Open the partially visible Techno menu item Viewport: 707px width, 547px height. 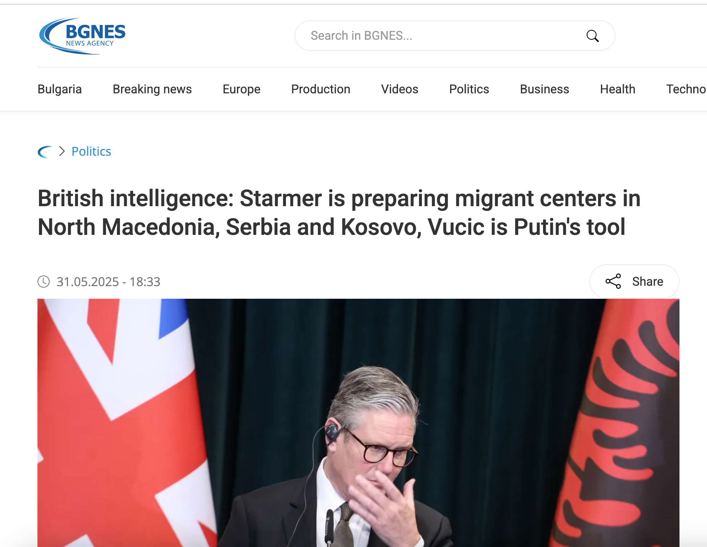tap(686, 89)
